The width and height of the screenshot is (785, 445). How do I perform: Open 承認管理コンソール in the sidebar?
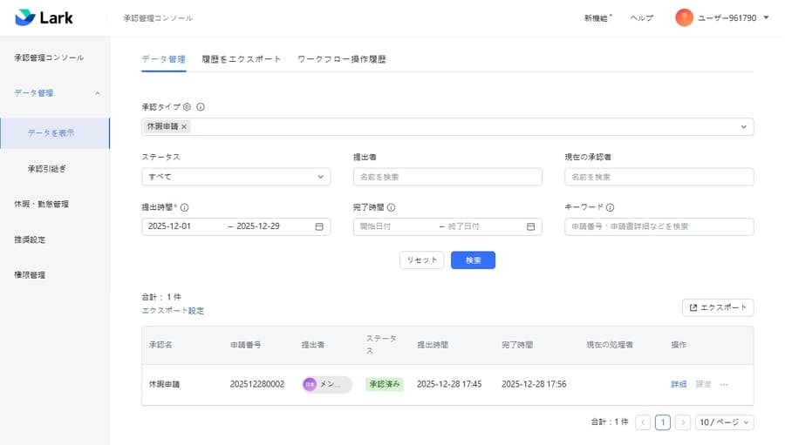pyautogui.click(x=49, y=57)
